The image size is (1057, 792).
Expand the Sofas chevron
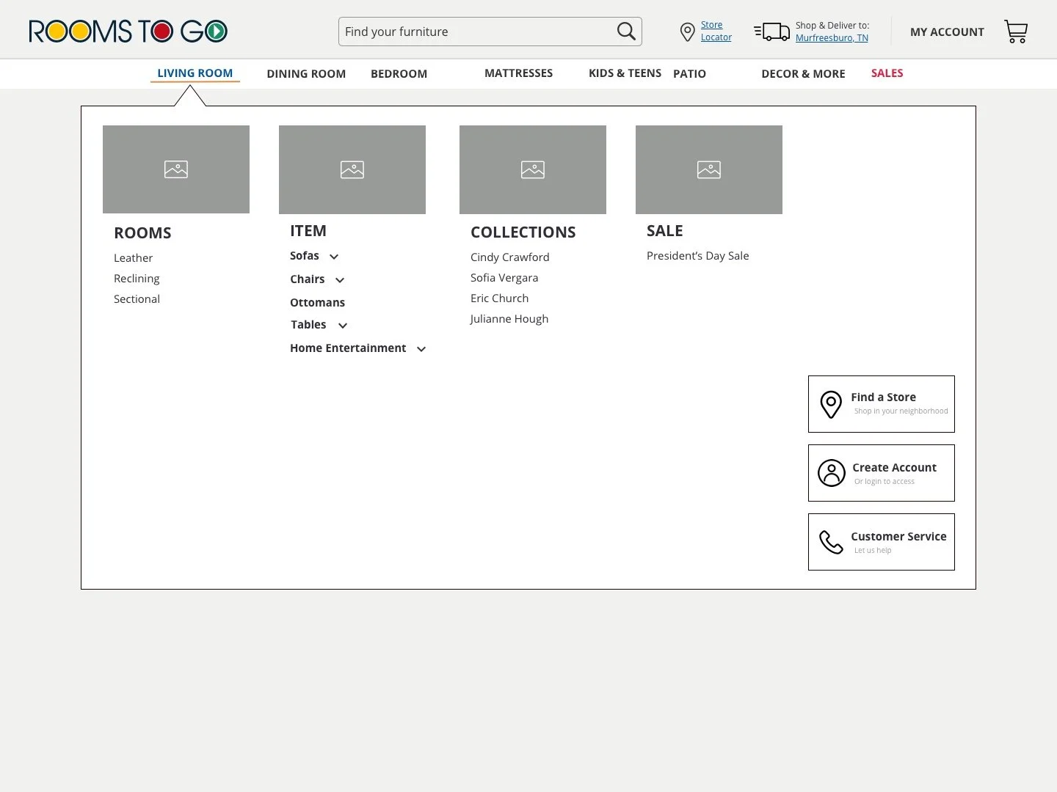[x=334, y=257]
